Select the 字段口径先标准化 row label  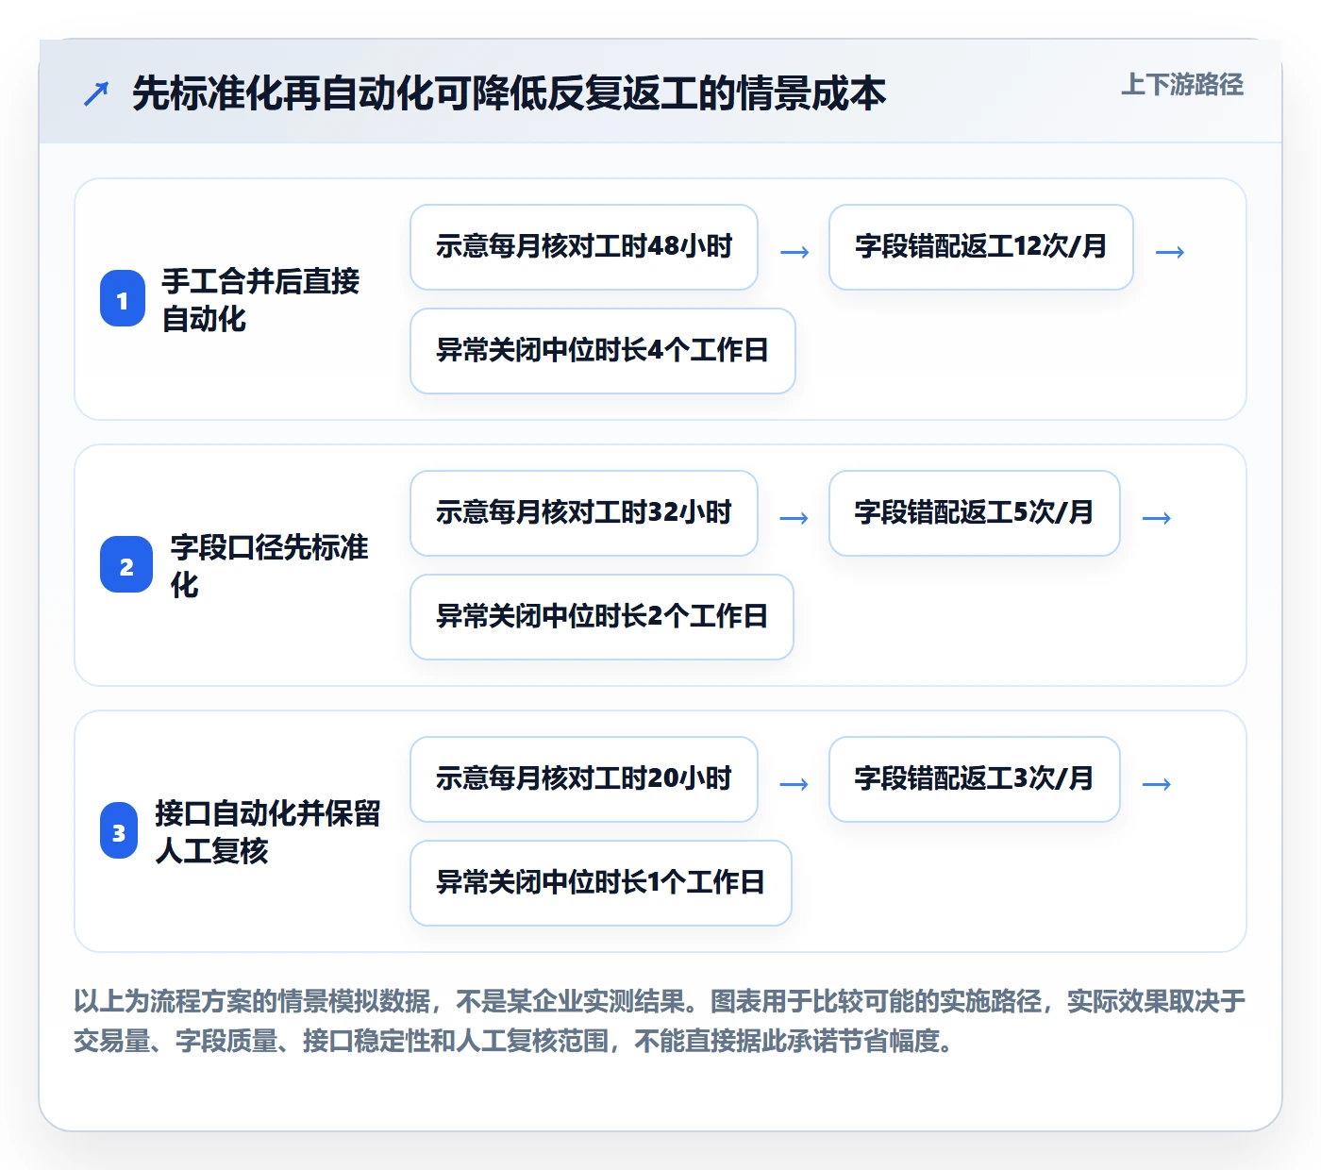[x=269, y=566]
